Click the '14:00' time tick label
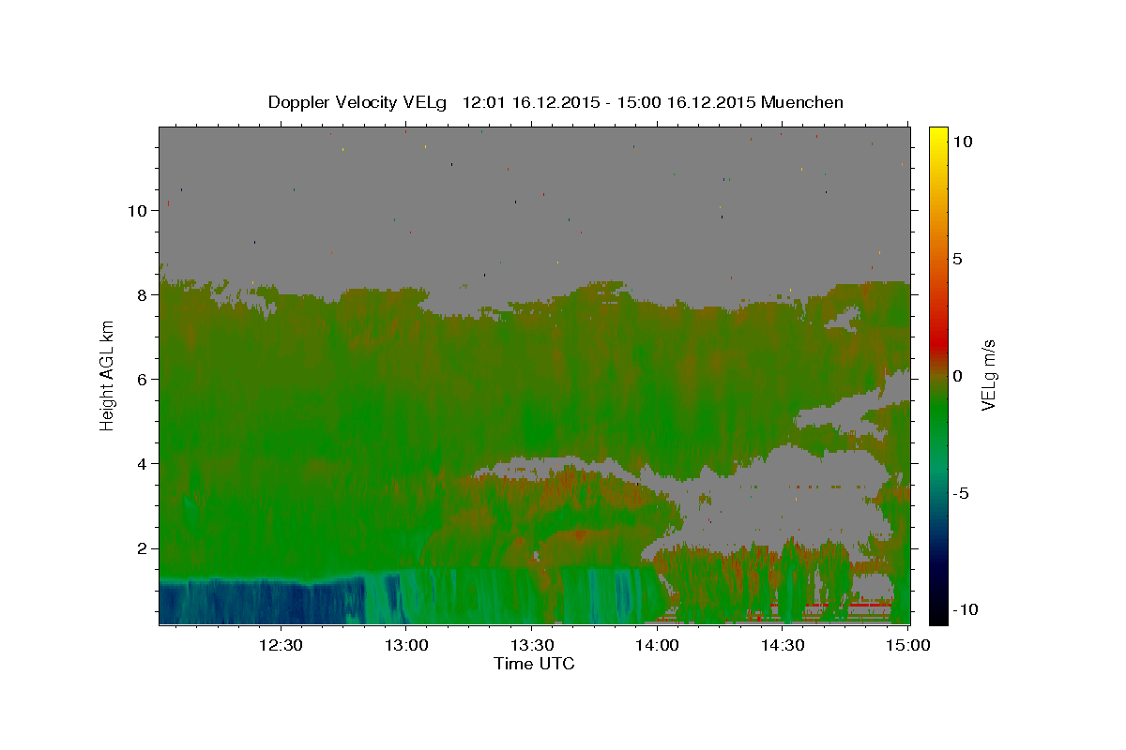 pos(657,645)
